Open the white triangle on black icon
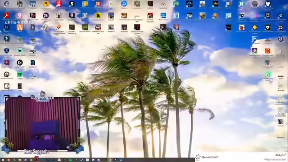This screenshot has height=162, width=288. [268, 27]
